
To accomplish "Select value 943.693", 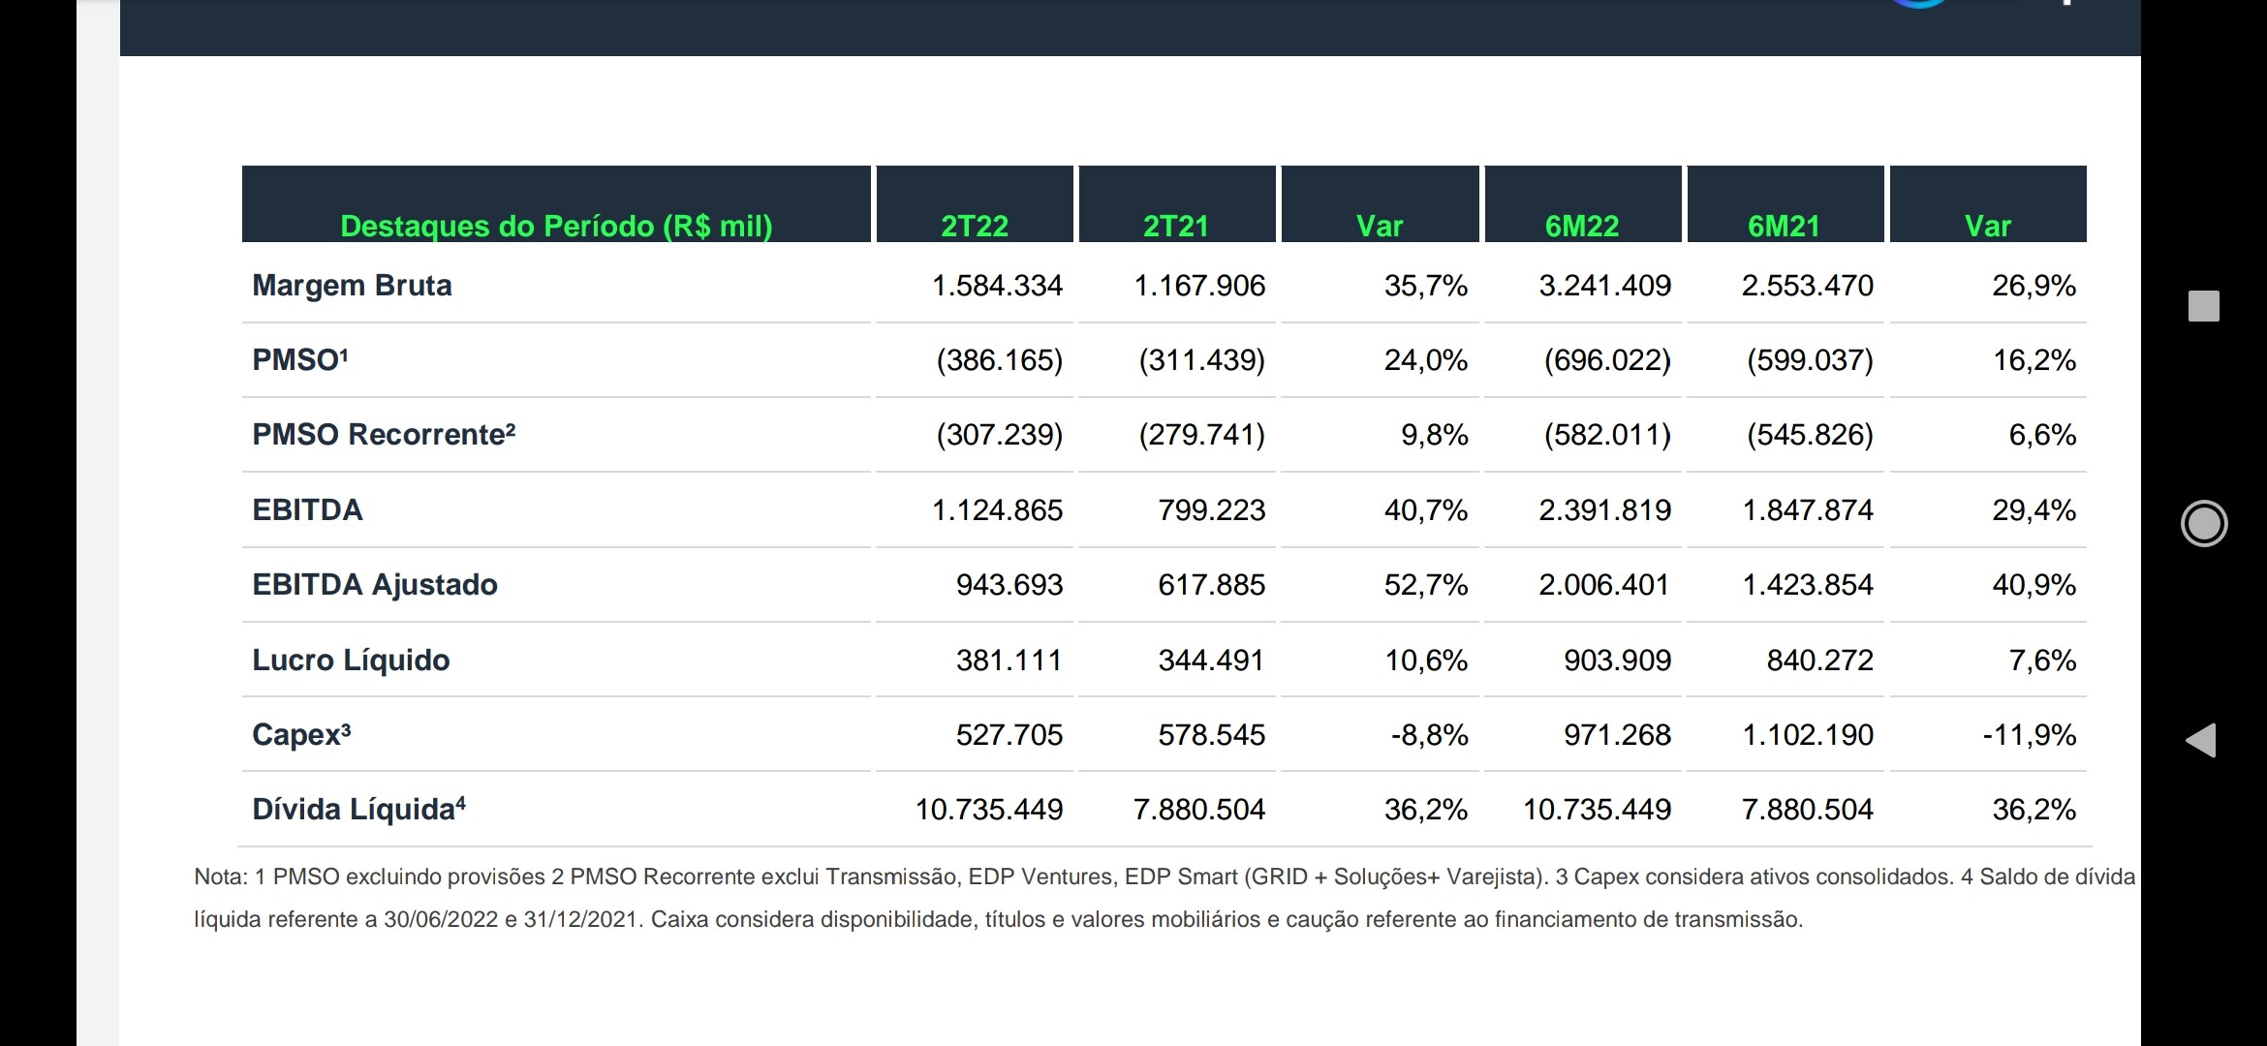I will (1009, 585).
